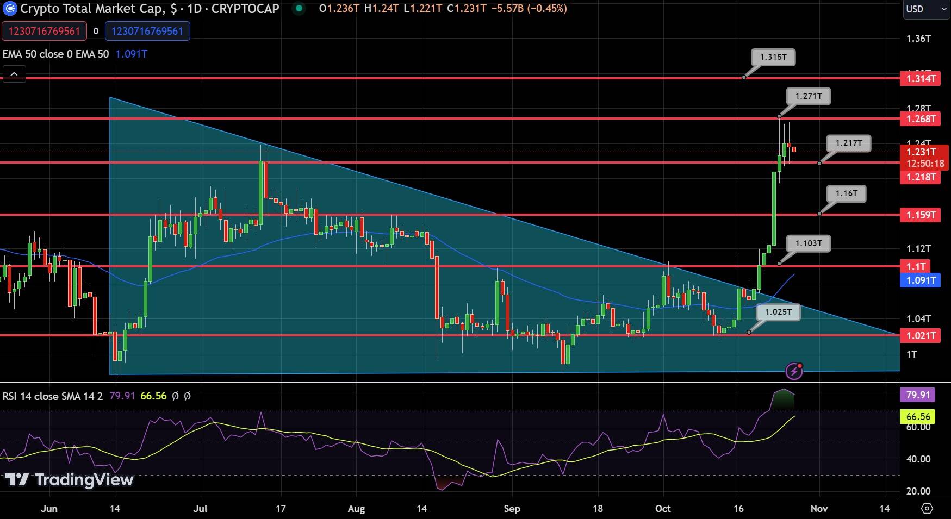Click the Jun date label on time axis
Image resolution: width=951 pixels, height=519 pixels.
(x=49, y=509)
